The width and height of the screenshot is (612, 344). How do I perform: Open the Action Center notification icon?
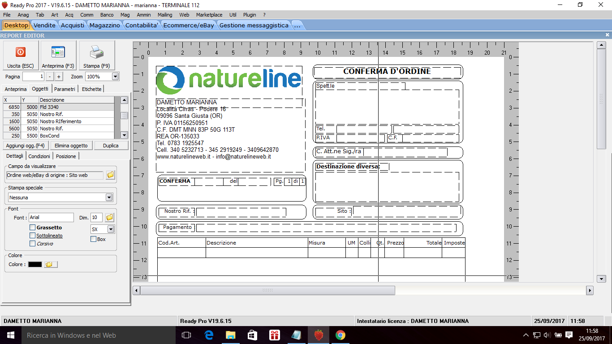(x=569, y=335)
